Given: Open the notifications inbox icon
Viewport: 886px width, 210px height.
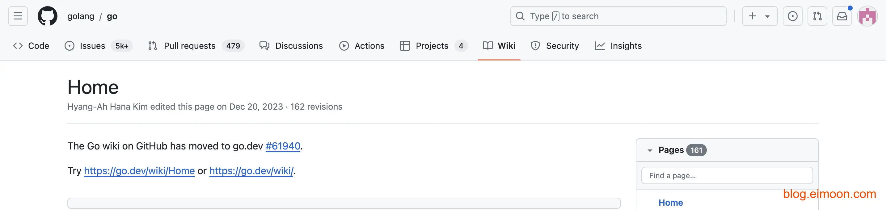Looking at the screenshot, I should pos(842,16).
